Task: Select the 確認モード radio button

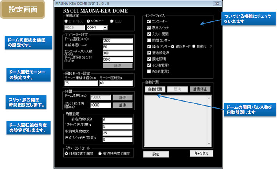Action: pyautogui.click(x=172, y=46)
